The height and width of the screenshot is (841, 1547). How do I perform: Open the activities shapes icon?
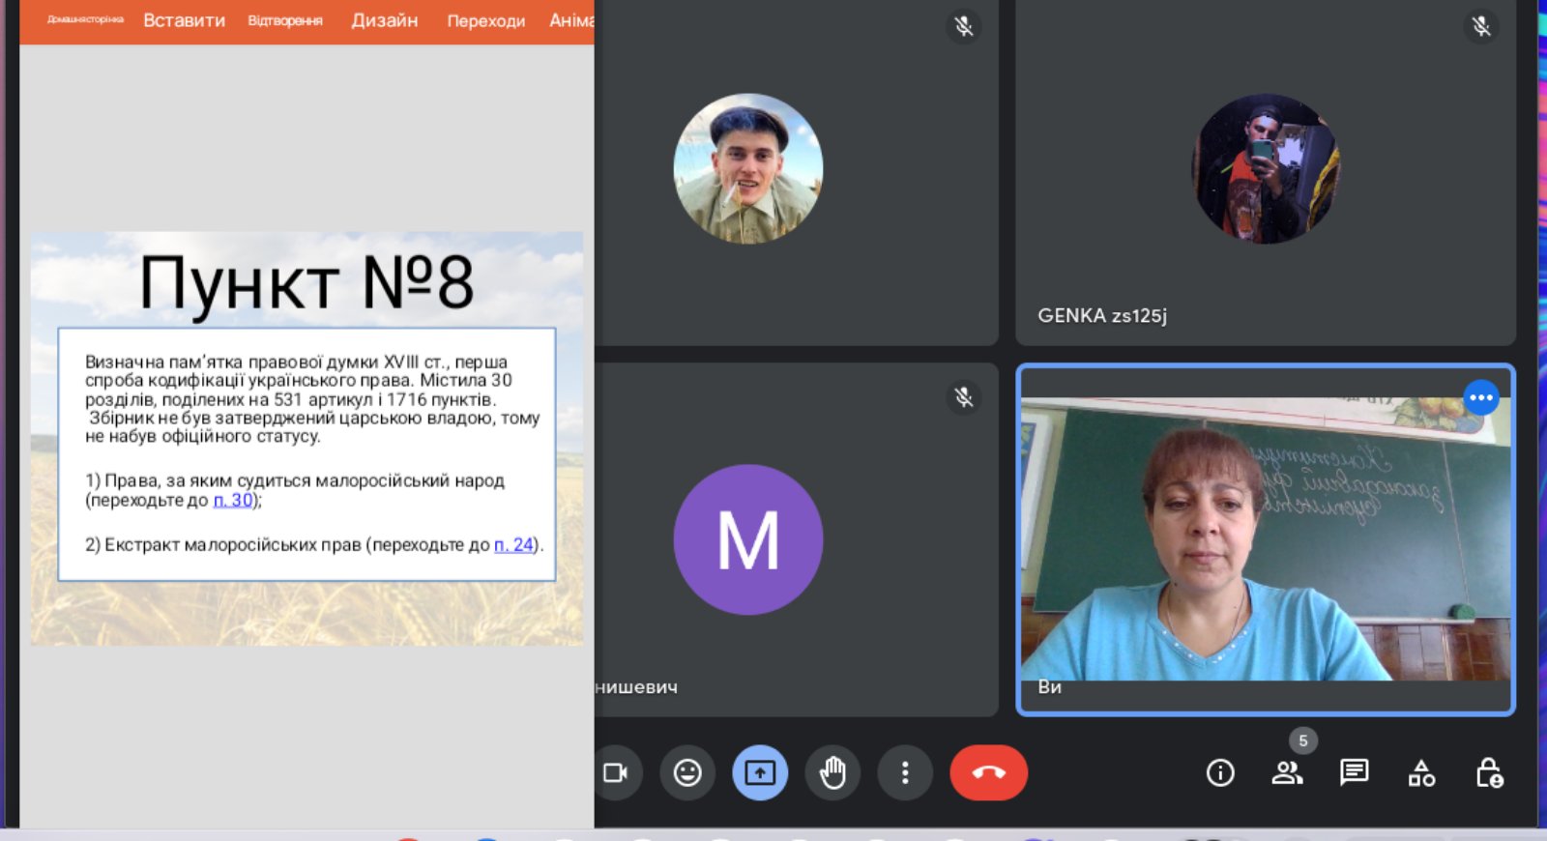[1421, 772]
